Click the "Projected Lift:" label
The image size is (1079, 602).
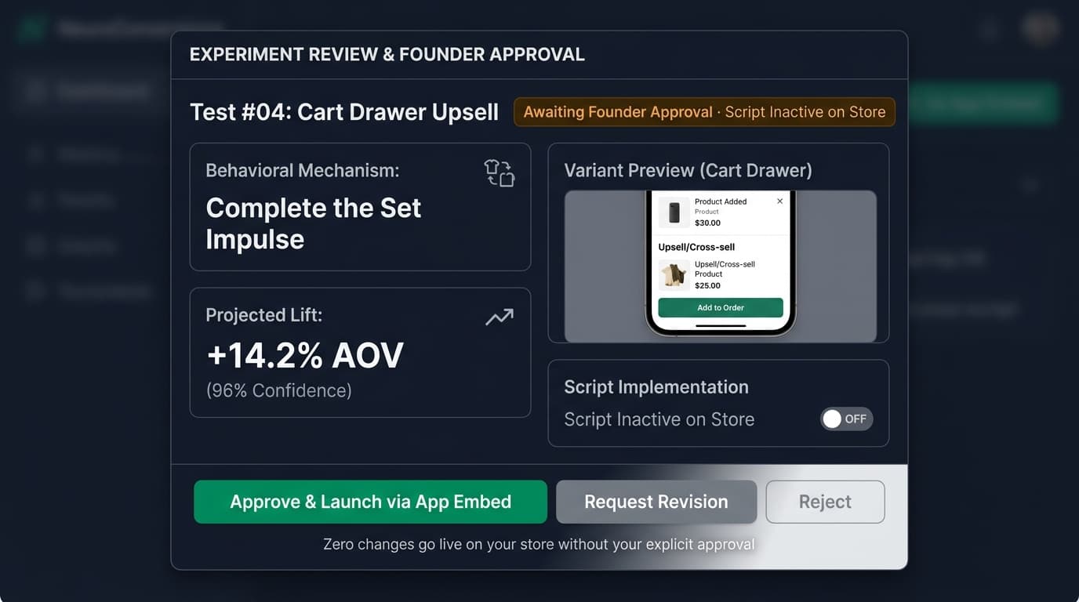[263, 315]
